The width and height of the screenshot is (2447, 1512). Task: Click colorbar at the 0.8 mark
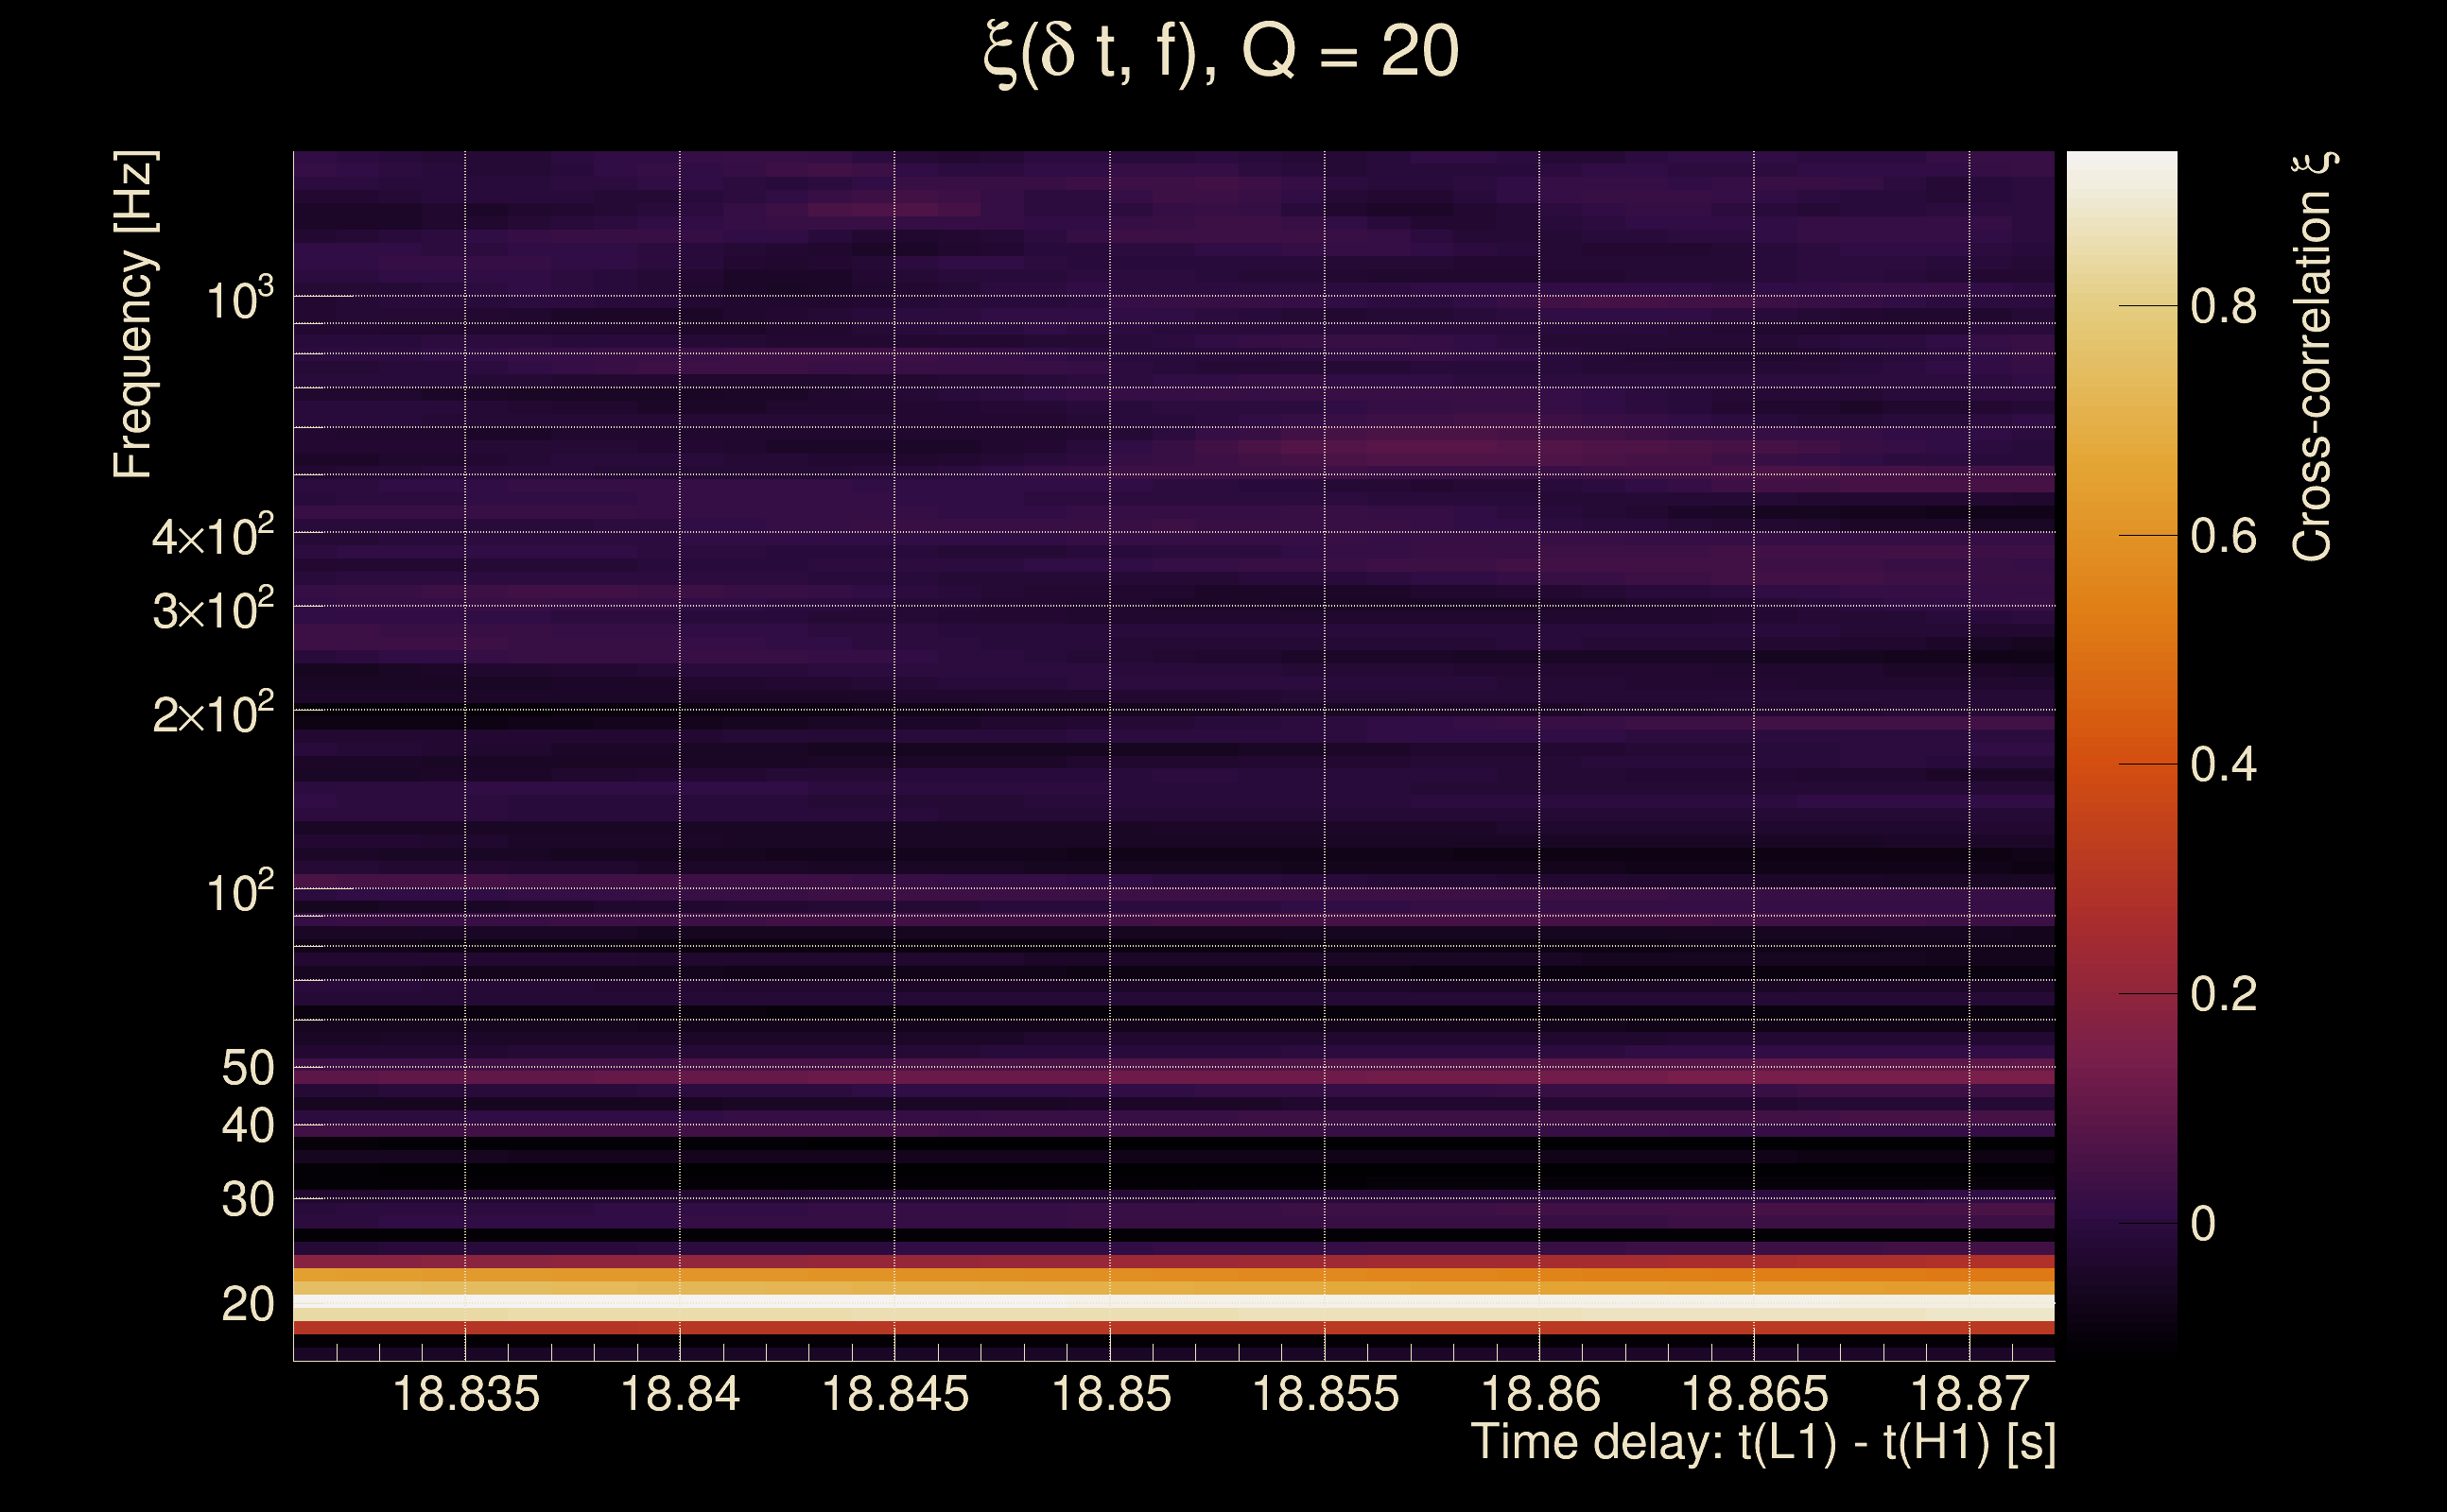[x=2121, y=306]
